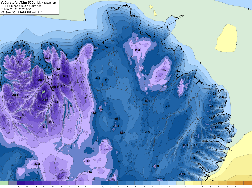Viewport: 252px width, 188px height.
Task: Pick the dark purple legend swatch above -20
Action: click(x=21, y=183)
